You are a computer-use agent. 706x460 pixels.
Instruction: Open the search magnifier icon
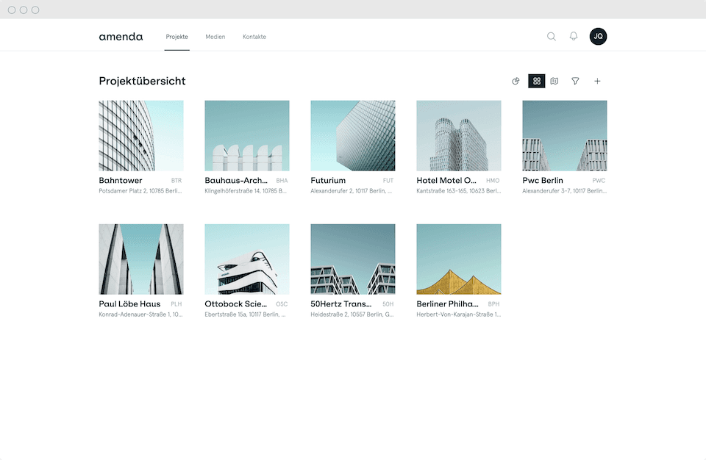pyautogui.click(x=551, y=37)
